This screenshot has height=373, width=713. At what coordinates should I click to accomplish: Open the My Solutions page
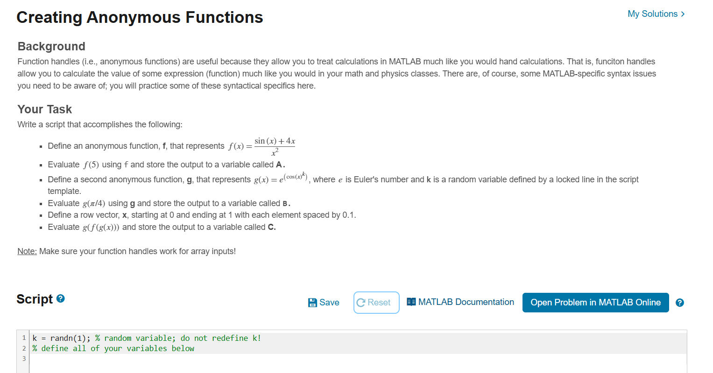pos(652,14)
